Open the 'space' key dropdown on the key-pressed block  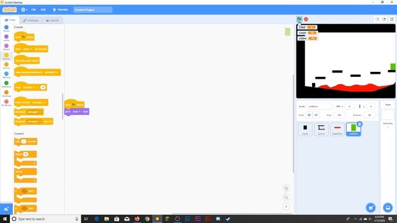click(x=27, y=49)
